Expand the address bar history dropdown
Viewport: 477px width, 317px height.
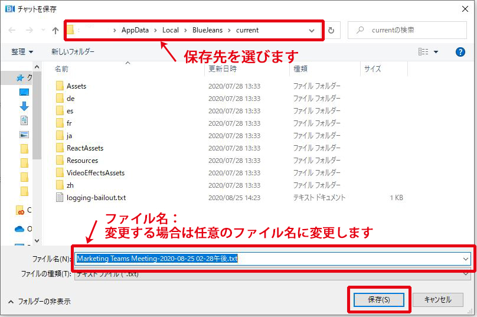[x=312, y=31]
